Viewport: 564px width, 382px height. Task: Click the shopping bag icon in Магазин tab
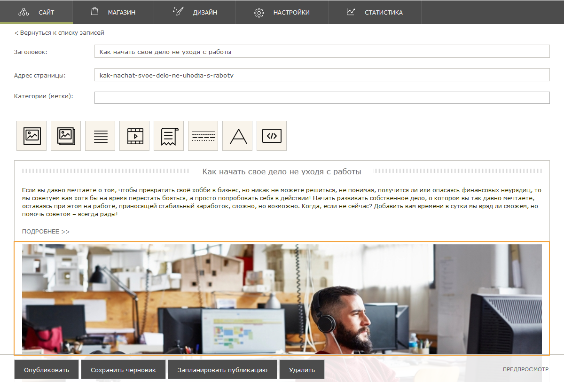[x=94, y=12]
